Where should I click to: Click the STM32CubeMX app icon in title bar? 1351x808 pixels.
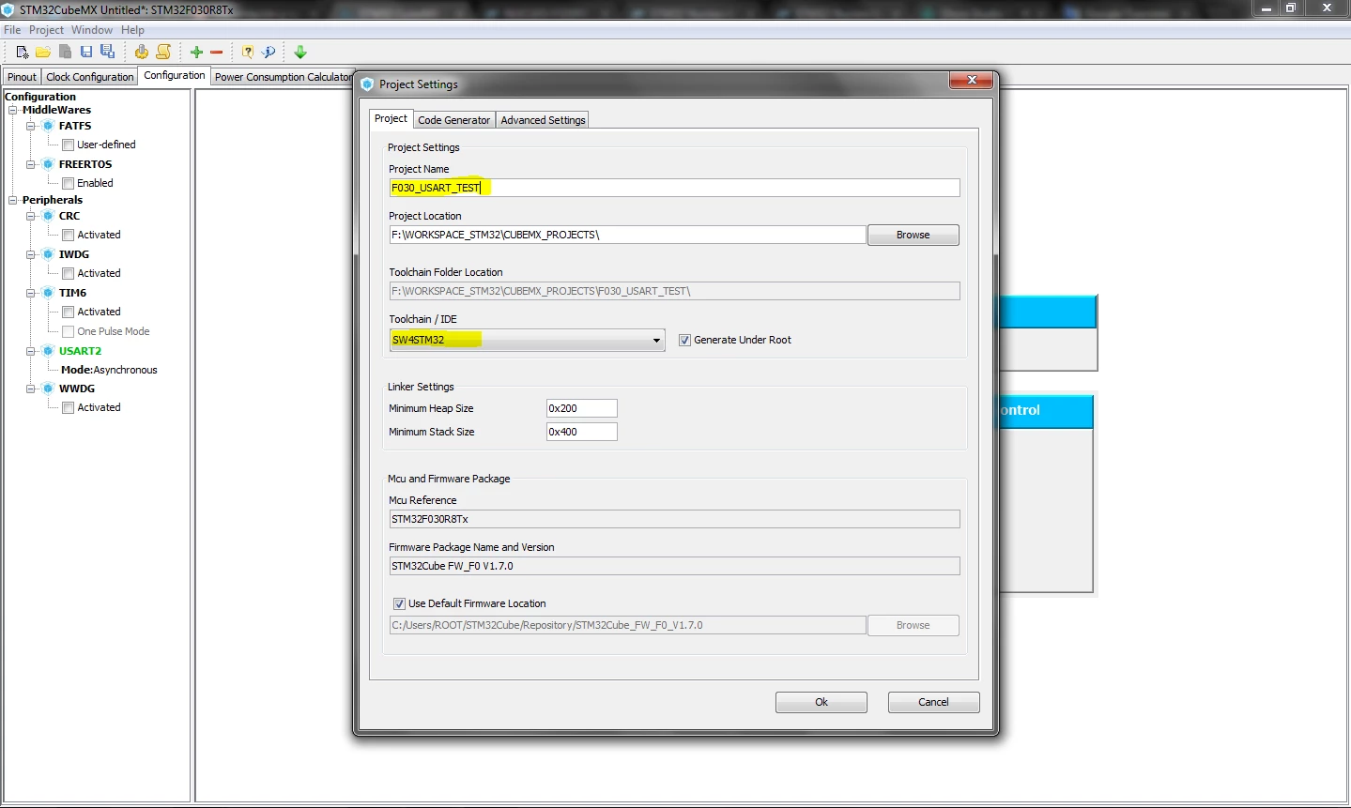(x=8, y=9)
